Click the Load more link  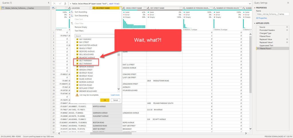(x=115, y=95)
